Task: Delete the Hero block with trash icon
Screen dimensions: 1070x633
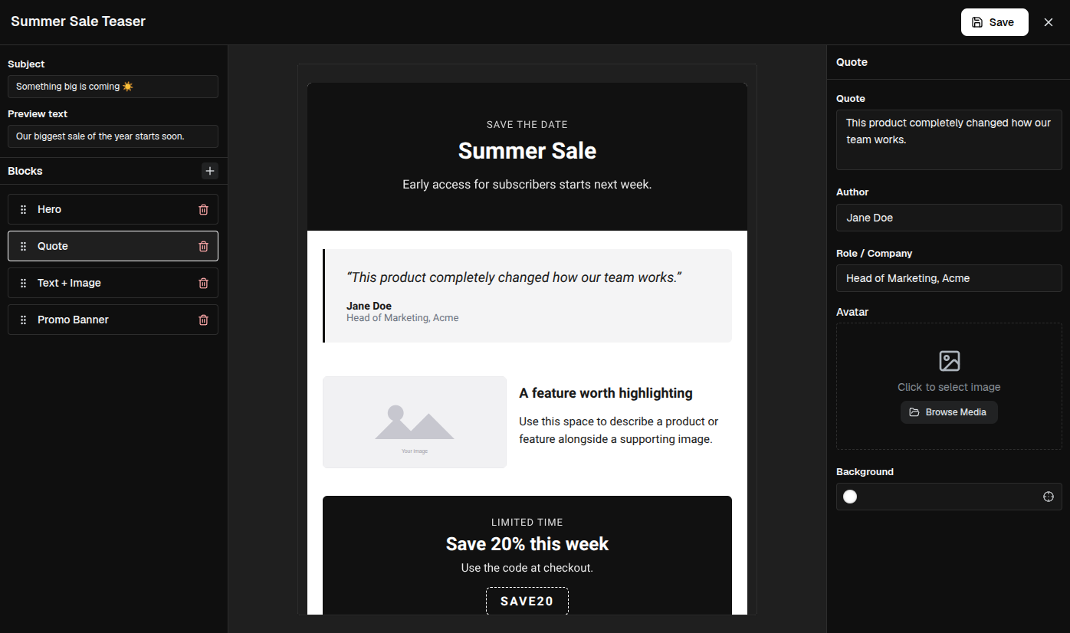Action: coord(203,209)
